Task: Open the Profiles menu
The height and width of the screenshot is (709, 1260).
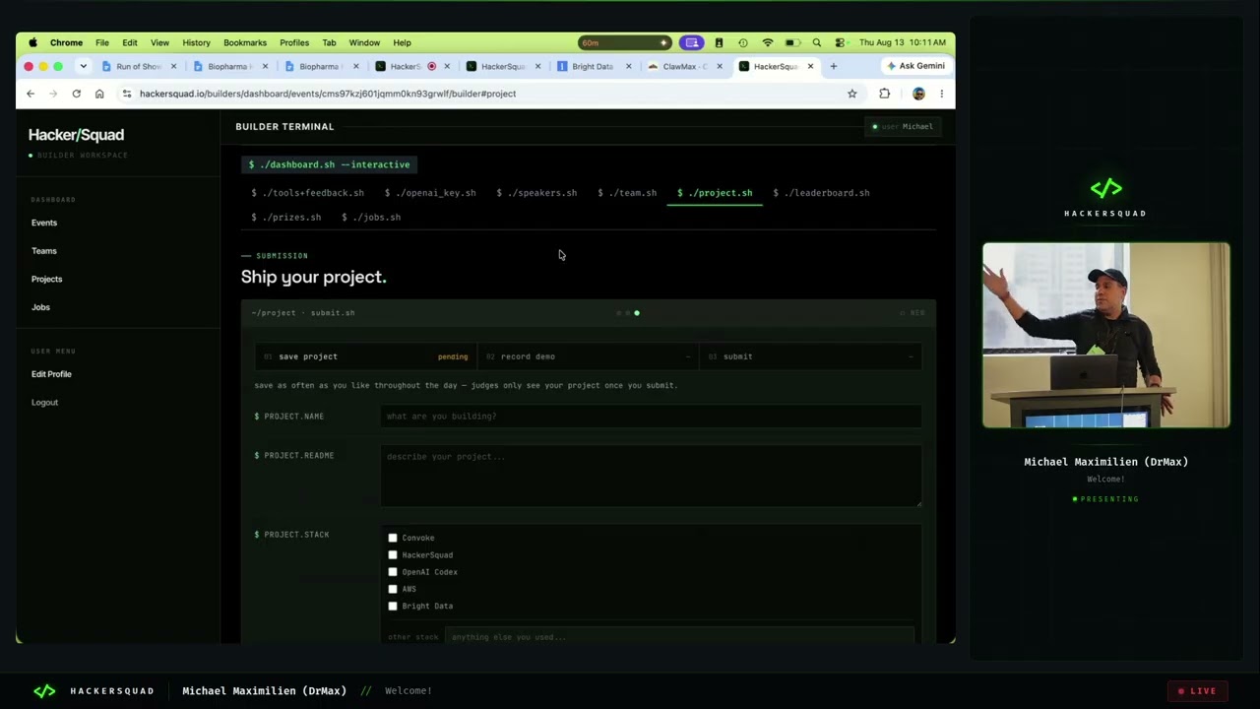Action: pos(294,42)
